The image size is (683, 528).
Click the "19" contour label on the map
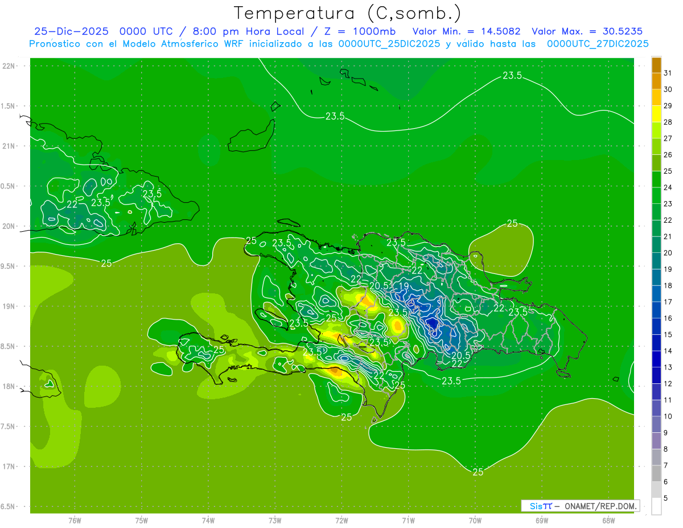pos(405,286)
